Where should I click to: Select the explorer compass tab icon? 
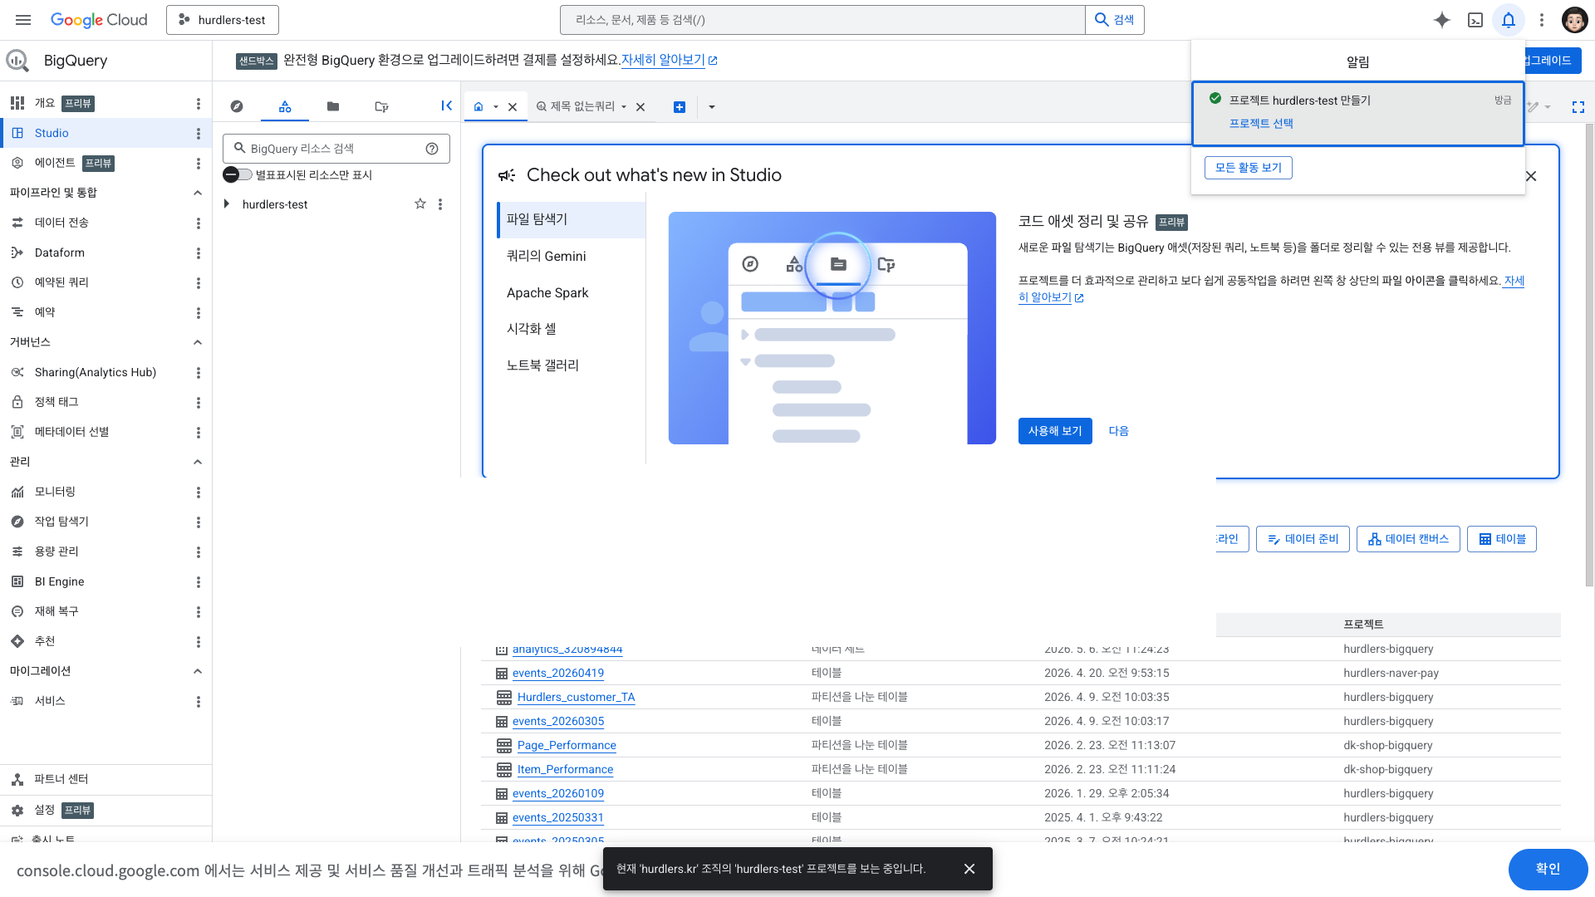click(237, 106)
